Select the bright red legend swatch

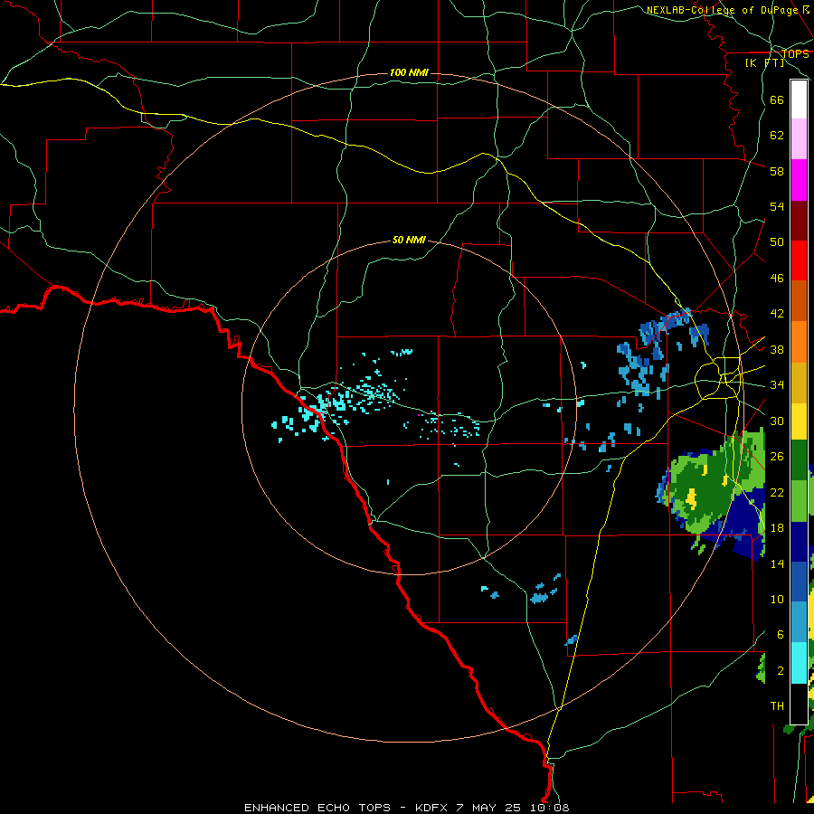pyautogui.click(x=799, y=260)
